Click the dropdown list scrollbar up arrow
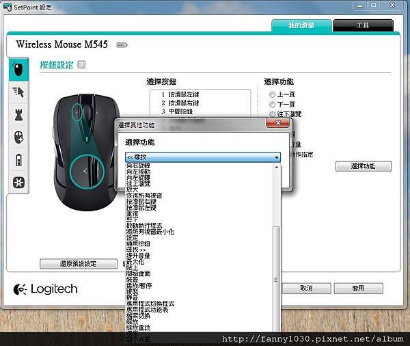The height and width of the screenshot is (346, 410). tap(276, 167)
